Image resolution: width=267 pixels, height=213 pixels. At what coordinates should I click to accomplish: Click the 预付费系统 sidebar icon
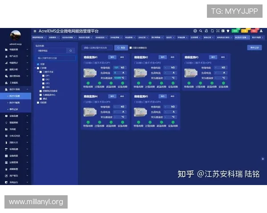(6, 76)
